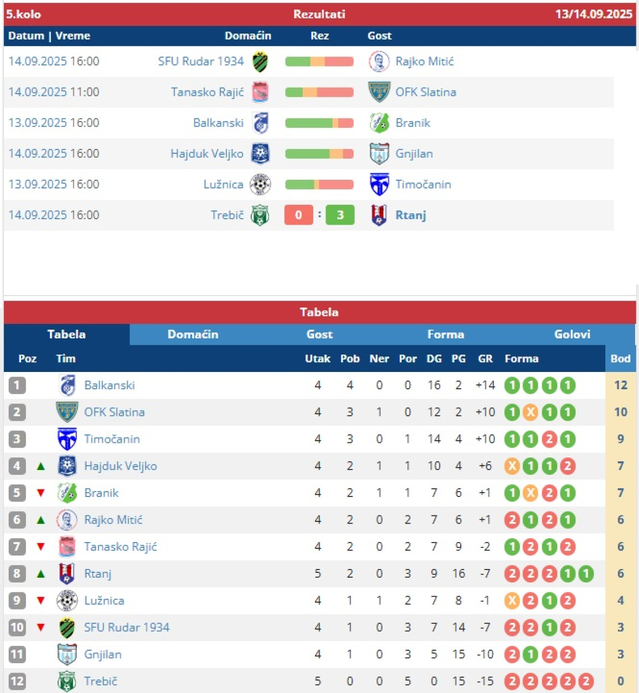Open Tanasko Rajić link in results
The height and width of the screenshot is (693, 639).
point(207,92)
